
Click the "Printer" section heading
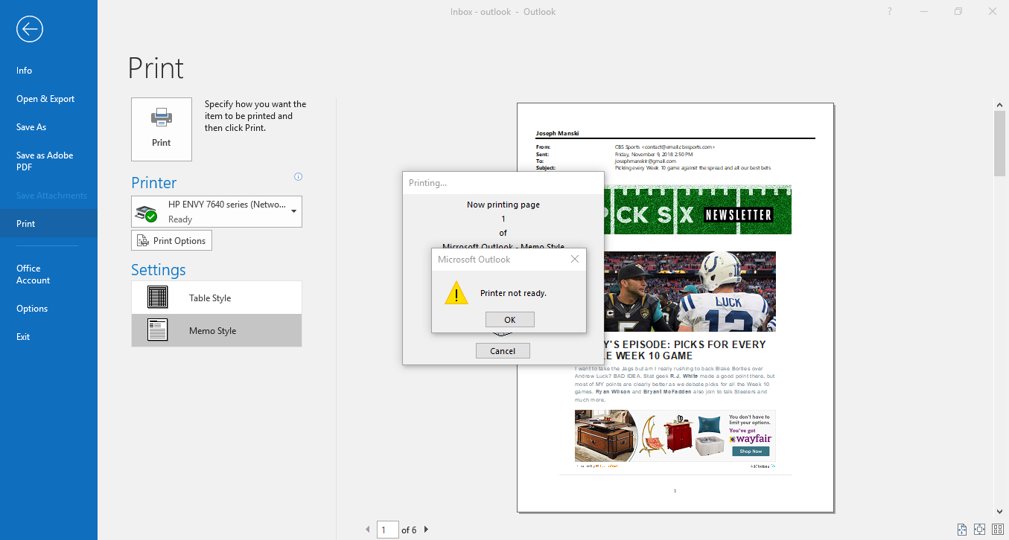(x=154, y=183)
